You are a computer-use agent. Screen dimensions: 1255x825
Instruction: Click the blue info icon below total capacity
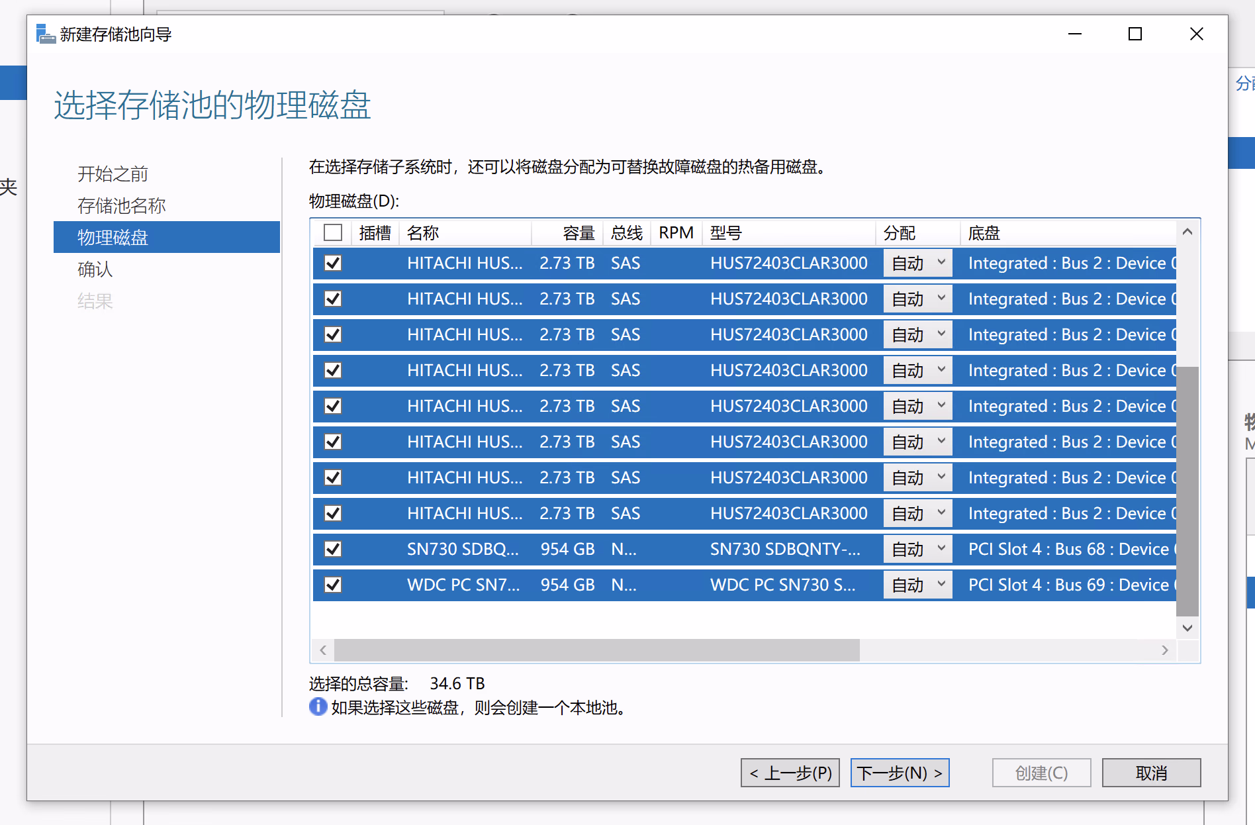[318, 707]
